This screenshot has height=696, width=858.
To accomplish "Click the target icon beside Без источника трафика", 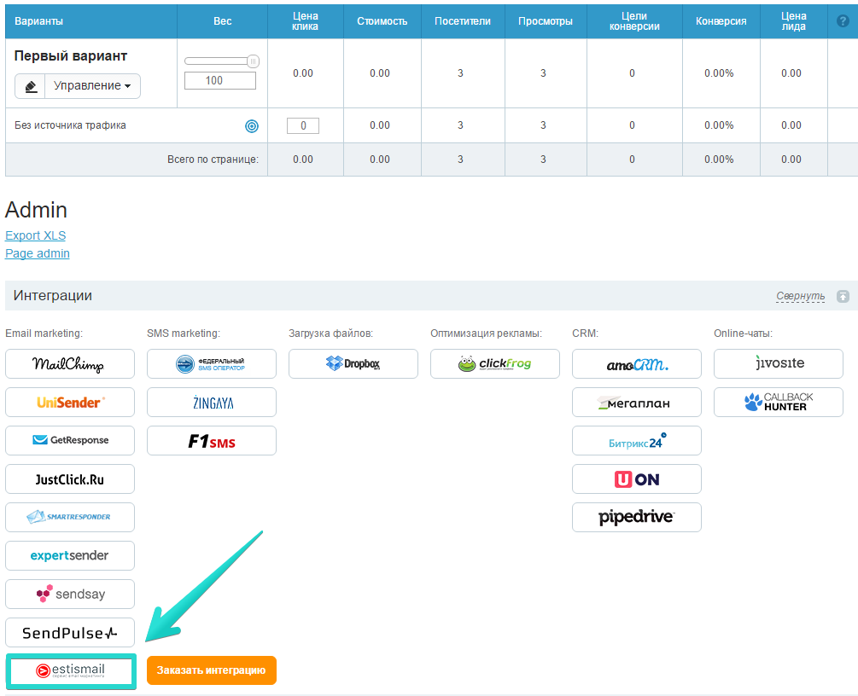I will click(x=252, y=126).
